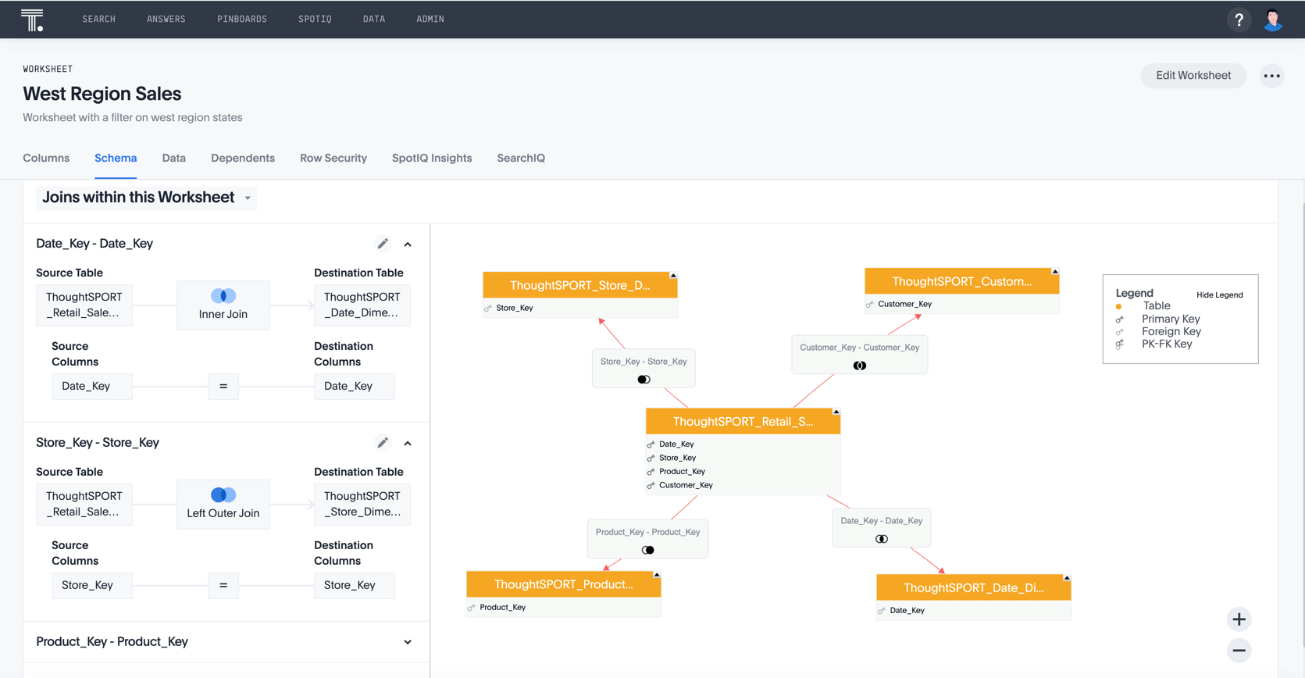This screenshot has width=1305, height=678.
Task: Click the worksheet description text
Action: (x=133, y=118)
